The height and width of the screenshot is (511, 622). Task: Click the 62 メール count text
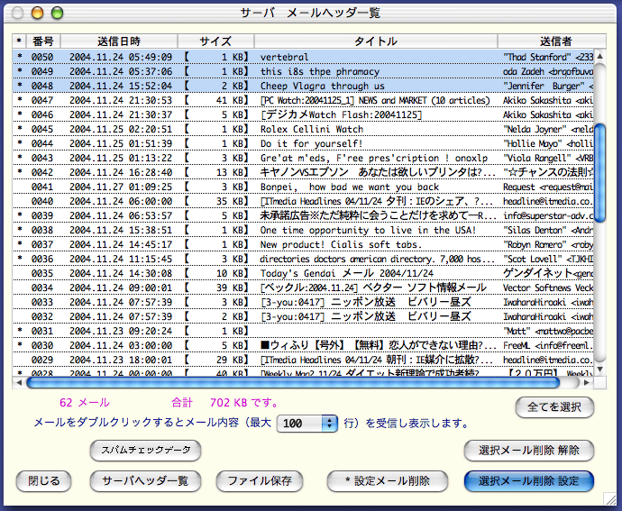pyautogui.click(x=84, y=403)
